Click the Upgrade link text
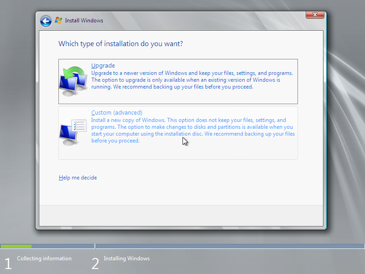 click(103, 65)
